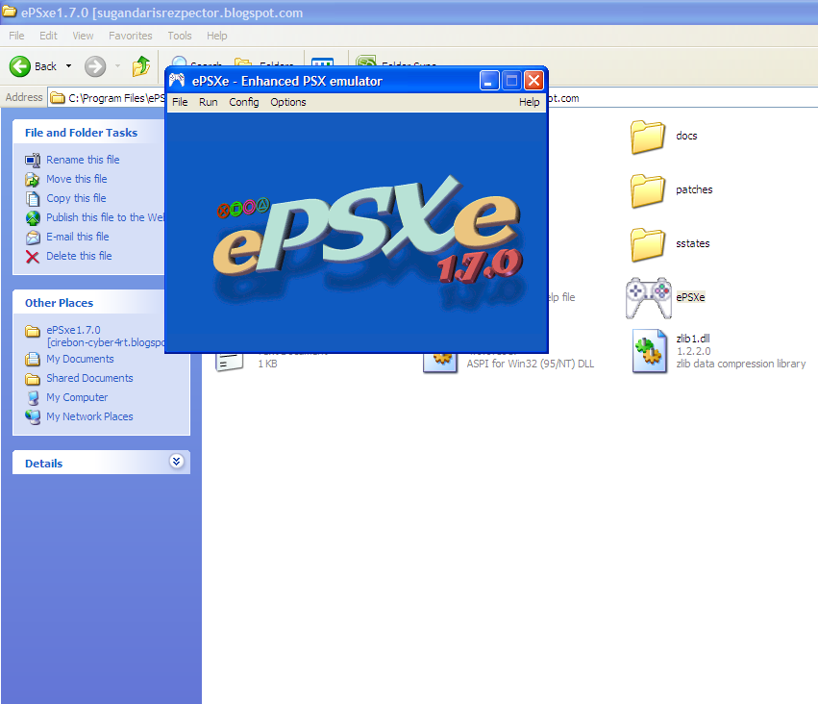This screenshot has height=704, width=818.
Task: Select the zlib1.dll file name
Action: (693, 339)
